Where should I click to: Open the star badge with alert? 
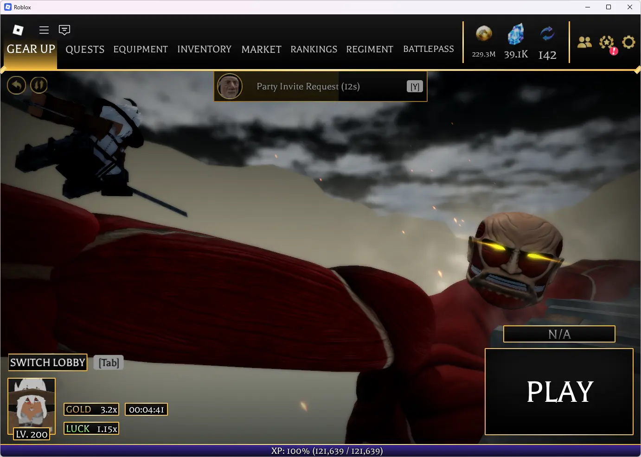tap(607, 44)
